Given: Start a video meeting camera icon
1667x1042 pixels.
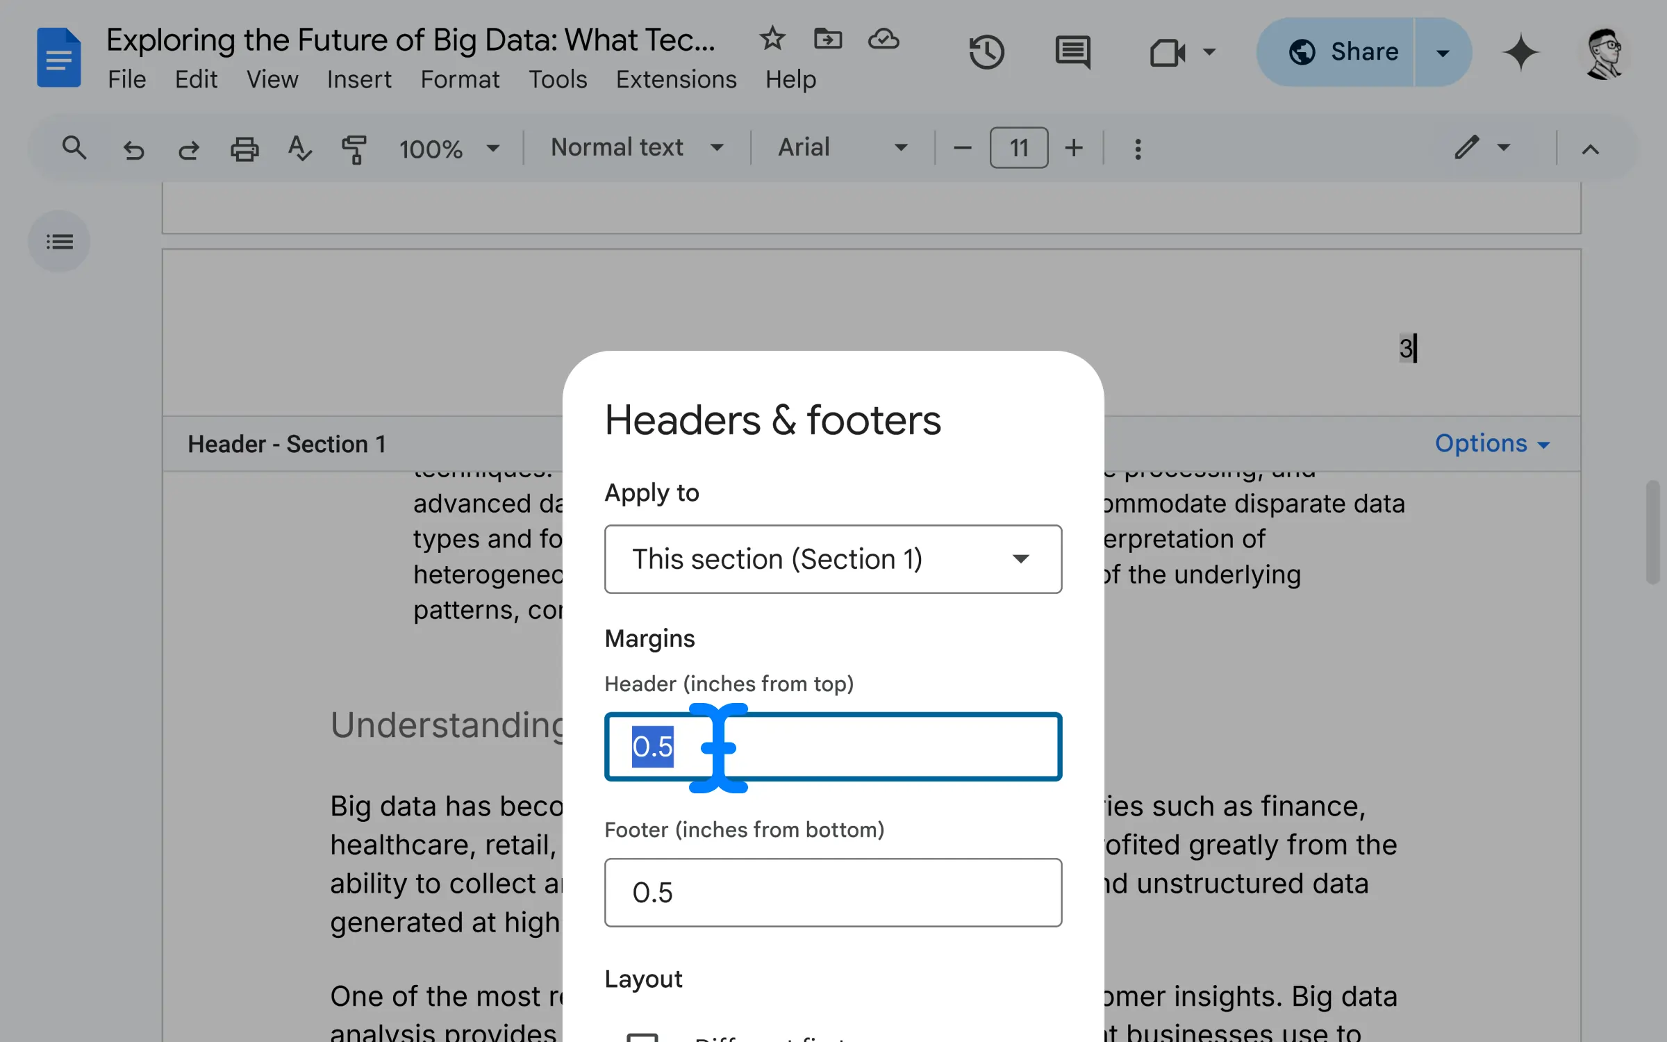Looking at the screenshot, I should [1167, 52].
